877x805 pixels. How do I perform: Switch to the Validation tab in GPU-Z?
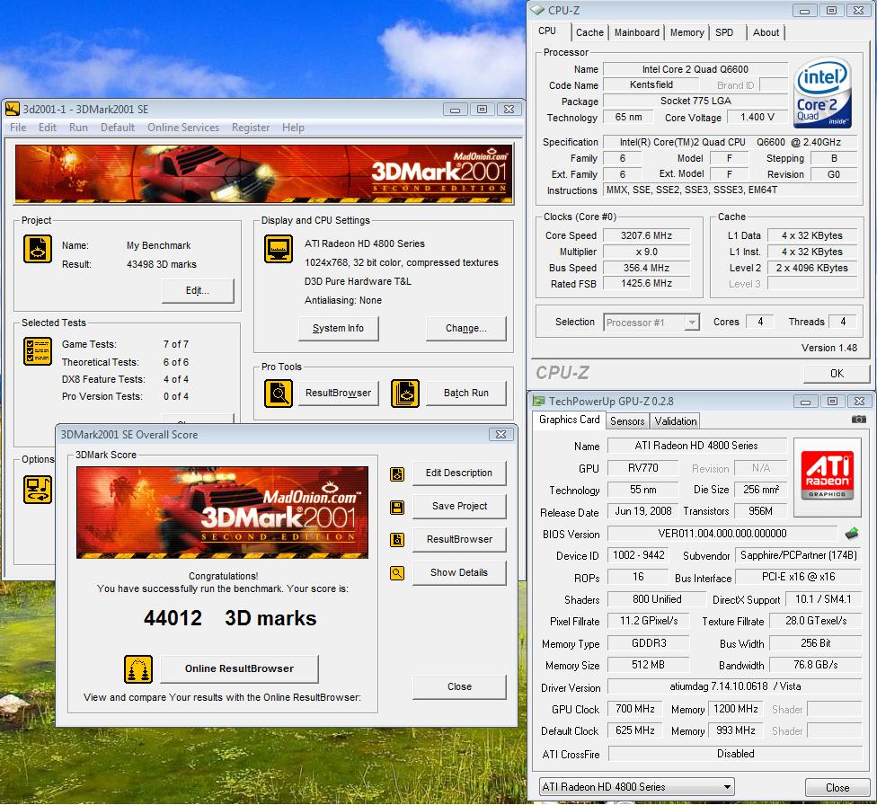pos(676,421)
